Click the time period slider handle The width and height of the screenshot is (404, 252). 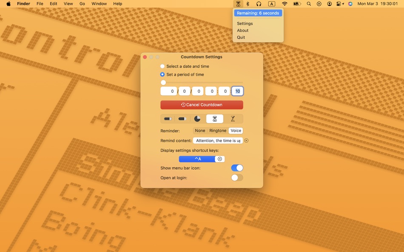click(163, 83)
